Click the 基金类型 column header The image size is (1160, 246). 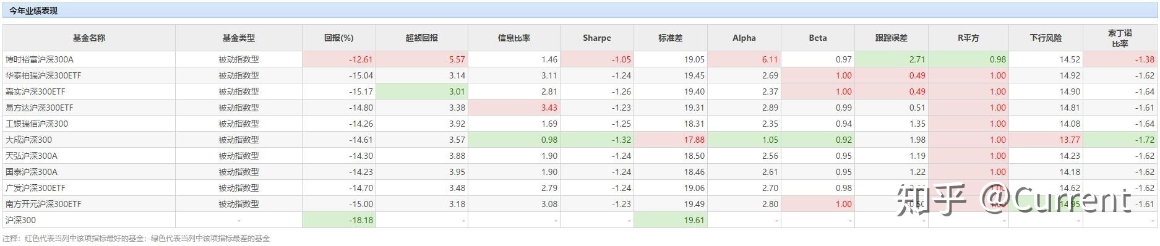click(239, 38)
